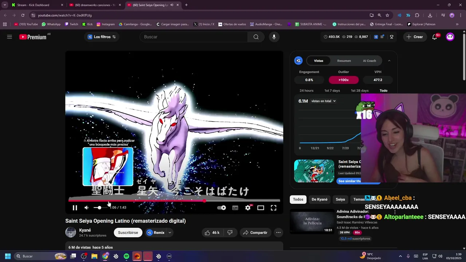Open the notifications bell
Viewport: 466px width, 262px height.
click(x=434, y=37)
